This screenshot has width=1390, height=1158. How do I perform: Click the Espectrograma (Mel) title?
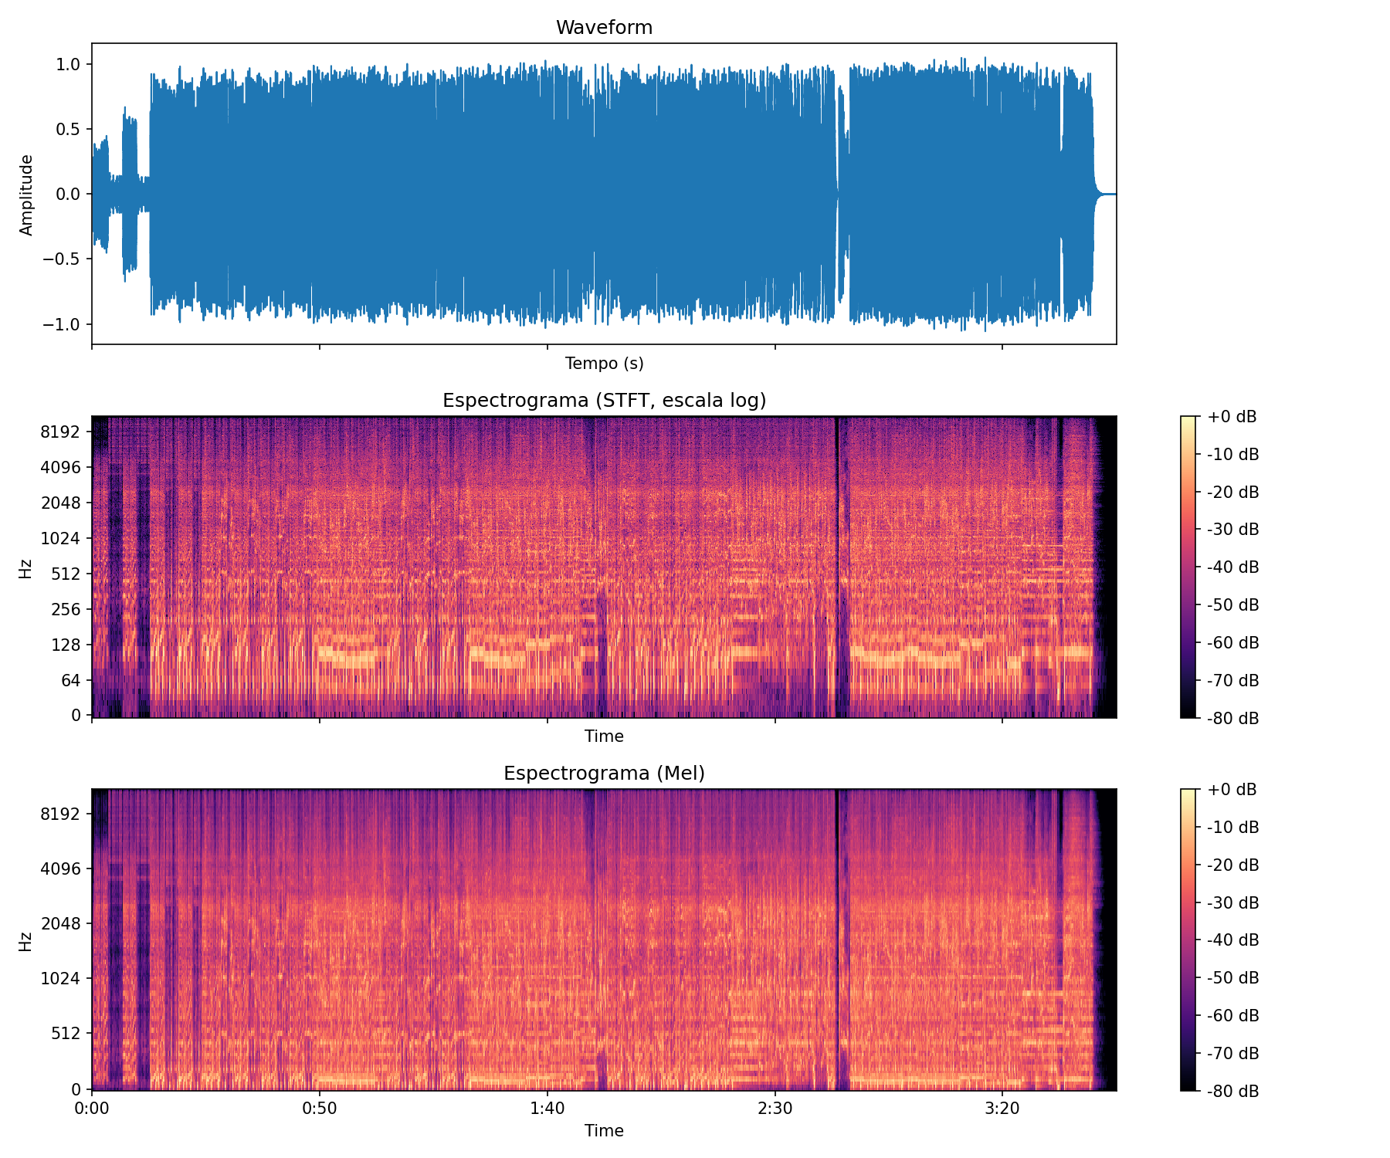coord(604,774)
